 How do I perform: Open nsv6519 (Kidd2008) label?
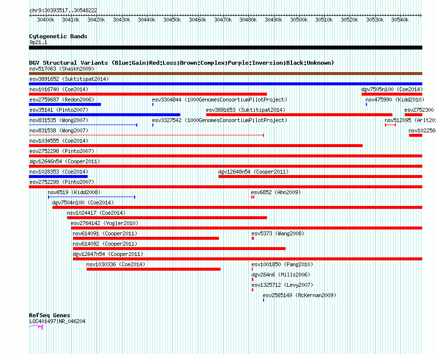pyautogui.click(x=74, y=192)
